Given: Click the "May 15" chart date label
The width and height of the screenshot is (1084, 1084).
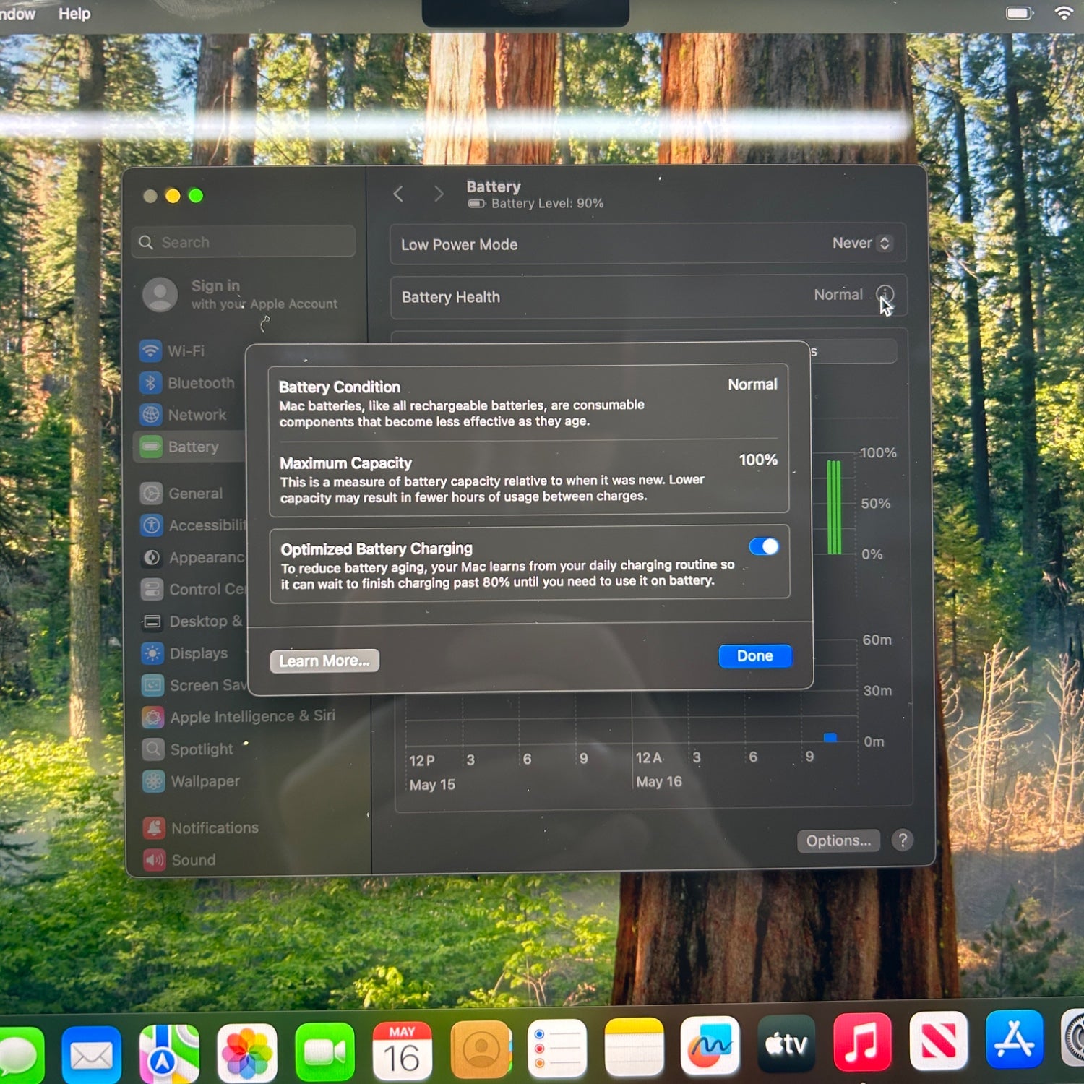Looking at the screenshot, I should pyautogui.click(x=432, y=785).
